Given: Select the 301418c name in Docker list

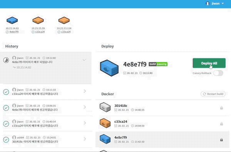Looking at the screenshot, I should pyautogui.click(x=121, y=106).
